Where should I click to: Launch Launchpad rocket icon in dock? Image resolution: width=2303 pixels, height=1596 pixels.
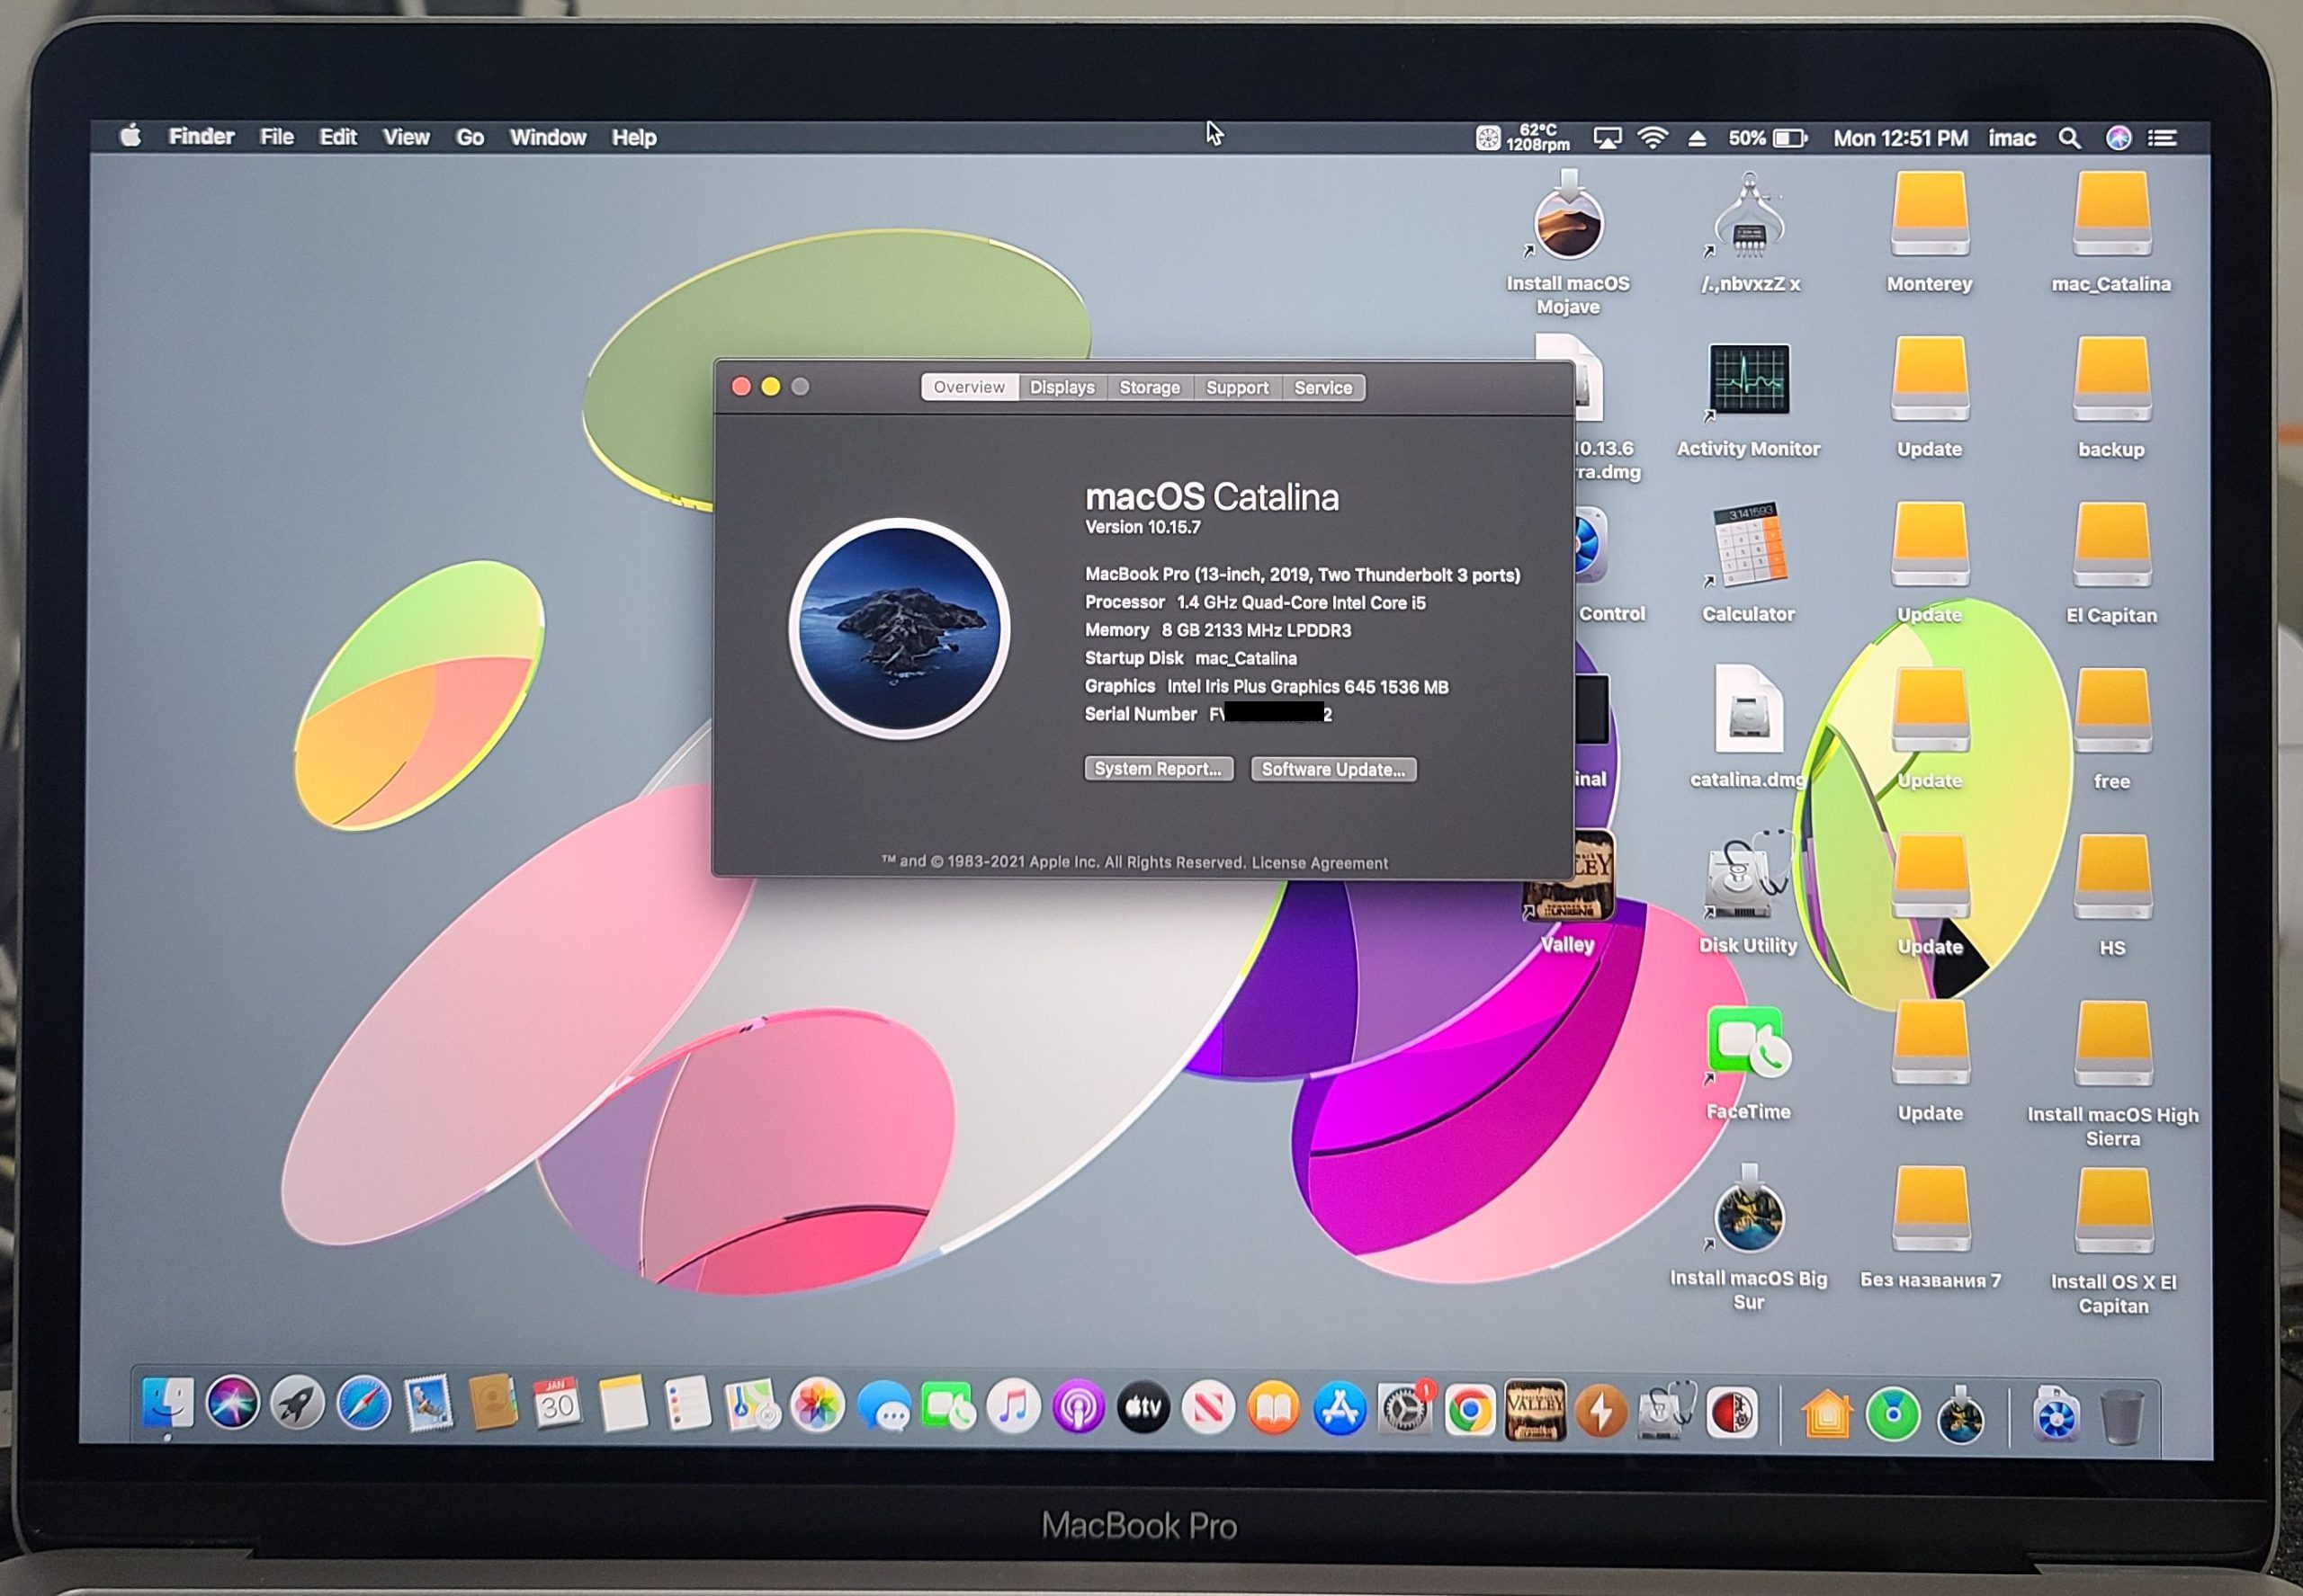(x=297, y=1405)
